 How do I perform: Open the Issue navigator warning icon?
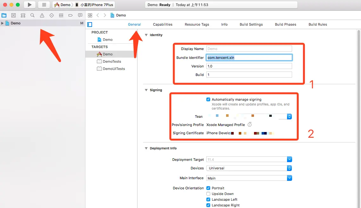tap(42, 16)
